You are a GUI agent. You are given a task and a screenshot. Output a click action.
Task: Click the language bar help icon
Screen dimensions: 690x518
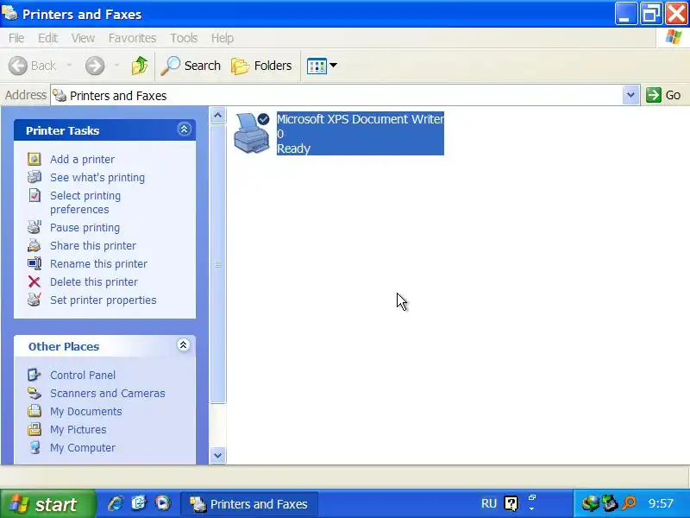(511, 503)
